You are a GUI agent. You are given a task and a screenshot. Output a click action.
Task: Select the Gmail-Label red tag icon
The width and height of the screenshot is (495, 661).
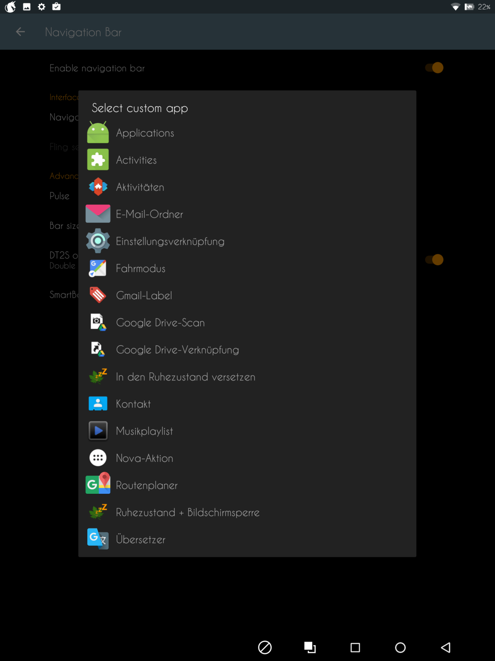pos(98,295)
